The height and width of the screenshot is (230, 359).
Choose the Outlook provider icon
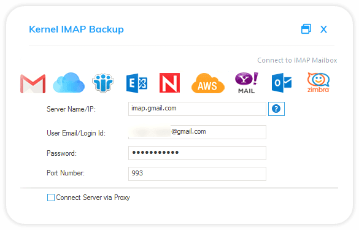[x=282, y=83]
